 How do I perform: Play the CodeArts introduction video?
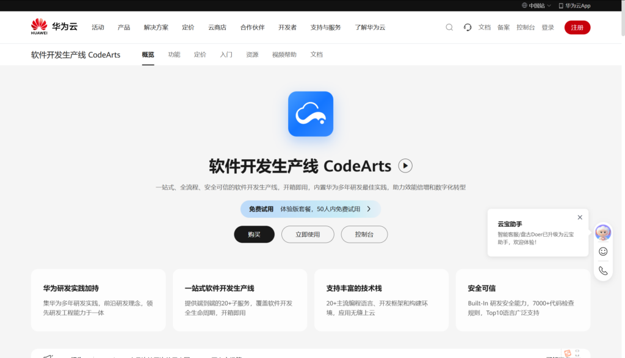(405, 165)
